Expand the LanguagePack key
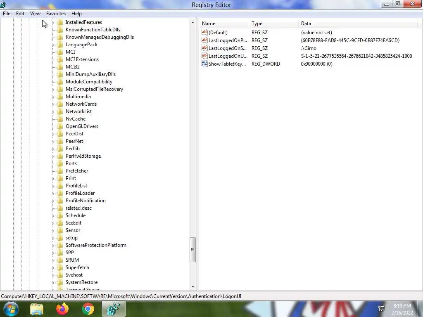Screen dimensions: 423x317 [53, 45]
